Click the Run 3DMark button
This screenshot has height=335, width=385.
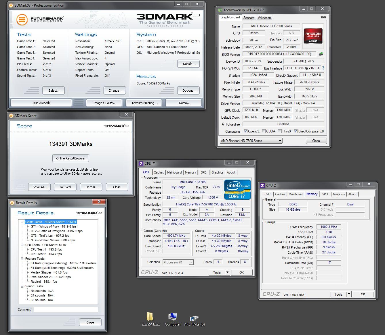[x=41, y=103]
